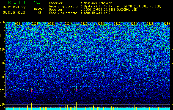The width and height of the screenshot is (173, 110).
Task: Click the version number 1.0.0
Action: [x=37, y=2]
